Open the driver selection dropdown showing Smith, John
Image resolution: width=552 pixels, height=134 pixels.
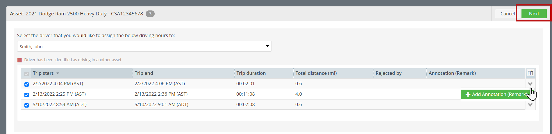click(144, 46)
